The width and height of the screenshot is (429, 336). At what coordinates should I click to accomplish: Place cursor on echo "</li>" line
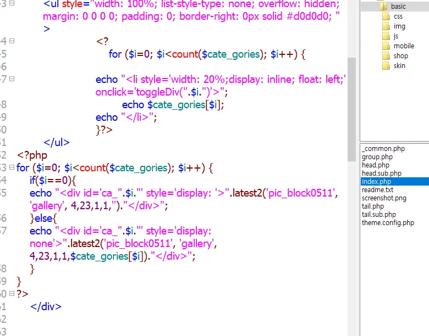(x=126, y=117)
